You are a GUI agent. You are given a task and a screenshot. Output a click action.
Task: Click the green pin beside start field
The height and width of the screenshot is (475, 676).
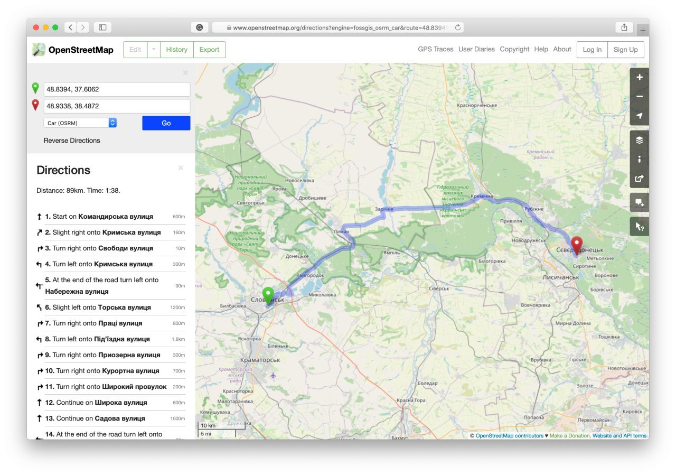[x=35, y=88]
